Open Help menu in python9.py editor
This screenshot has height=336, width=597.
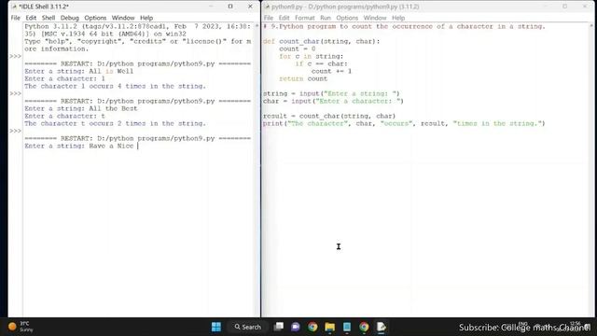coord(398,18)
